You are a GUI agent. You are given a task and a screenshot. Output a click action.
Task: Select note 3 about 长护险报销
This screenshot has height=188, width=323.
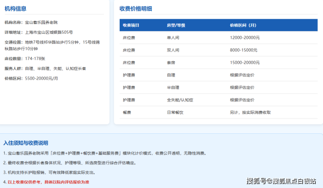point(50,172)
